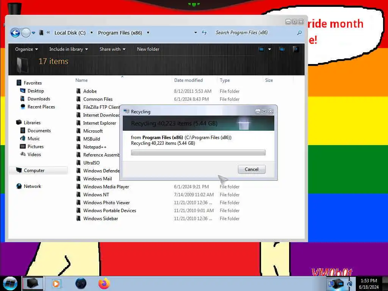Screen dimensions: 388x291
Task: Select the Notepad++ folder icon
Action: coord(78,147)
